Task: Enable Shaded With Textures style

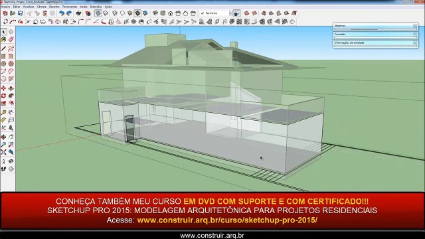Action: pyautogui.click(x=137, y=13)
